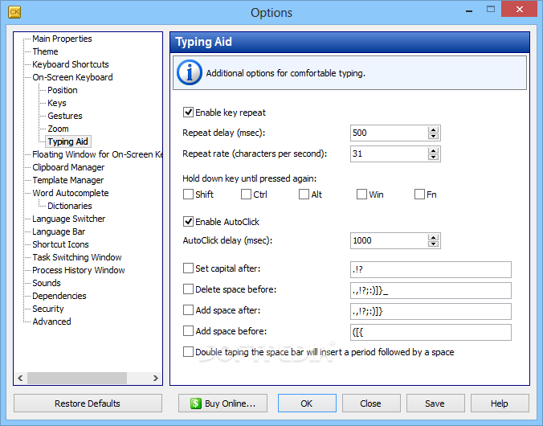The width and height of the screenshot is (543, 426).
Task: Check the Win hold-down option
Action: (361, 194)
